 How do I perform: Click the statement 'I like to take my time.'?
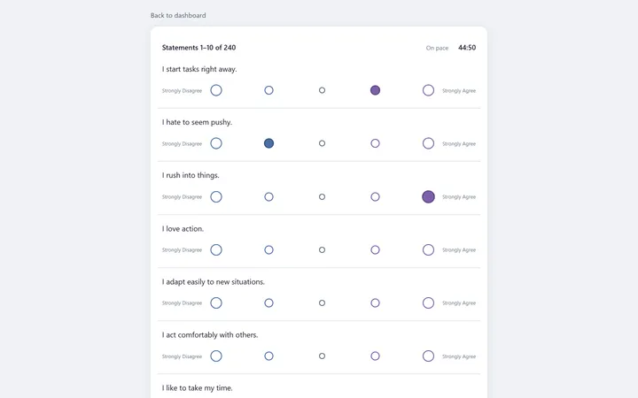(x=198, y=388)
